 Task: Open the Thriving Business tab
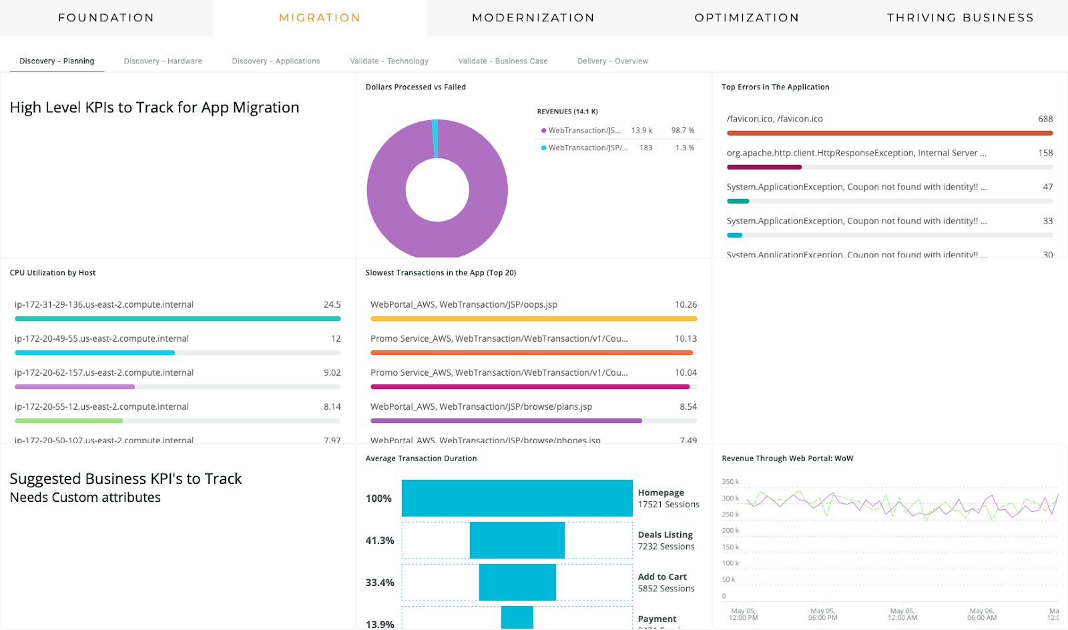pyautogui.click(x=961, y=18)
